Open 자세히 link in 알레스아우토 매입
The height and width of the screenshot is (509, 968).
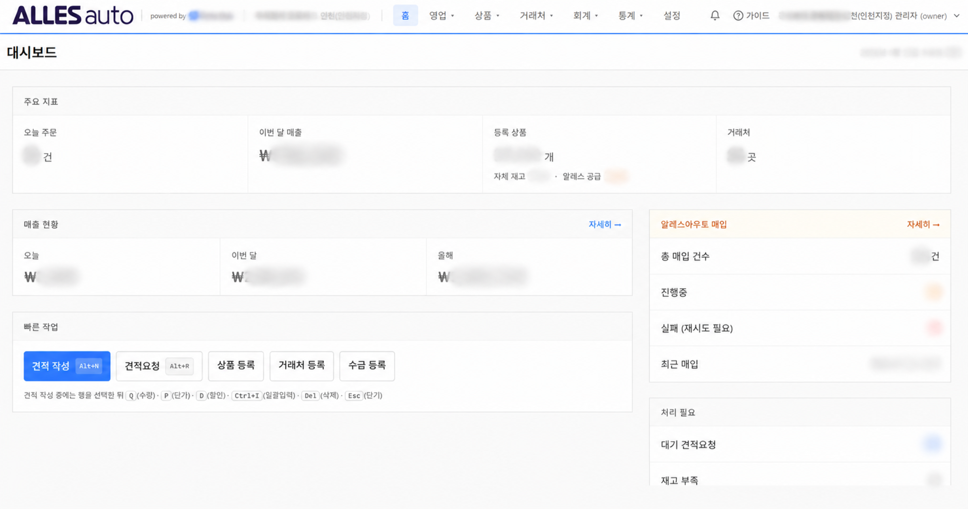[x=923, y=224]
